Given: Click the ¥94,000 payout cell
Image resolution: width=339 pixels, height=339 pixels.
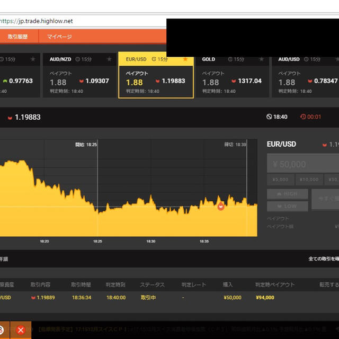Looking at the screenshot, I should 265,298.
